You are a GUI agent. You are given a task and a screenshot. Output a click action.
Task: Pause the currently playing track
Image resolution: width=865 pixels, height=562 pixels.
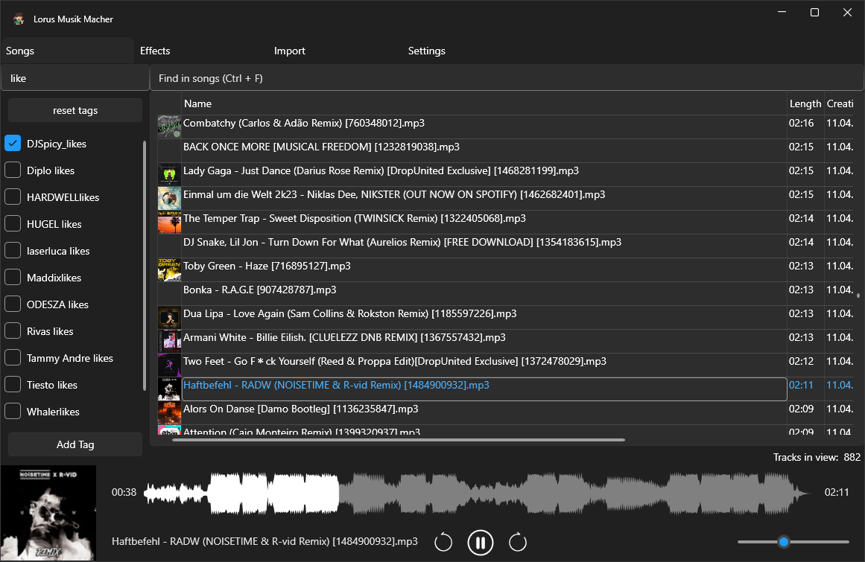click(481, 543)
